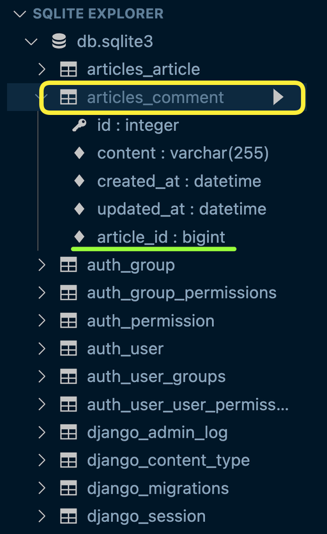The image size is (327, 534).
Task: Click the diamond icon beside created_at column
Action: click(x=79, y=181)
